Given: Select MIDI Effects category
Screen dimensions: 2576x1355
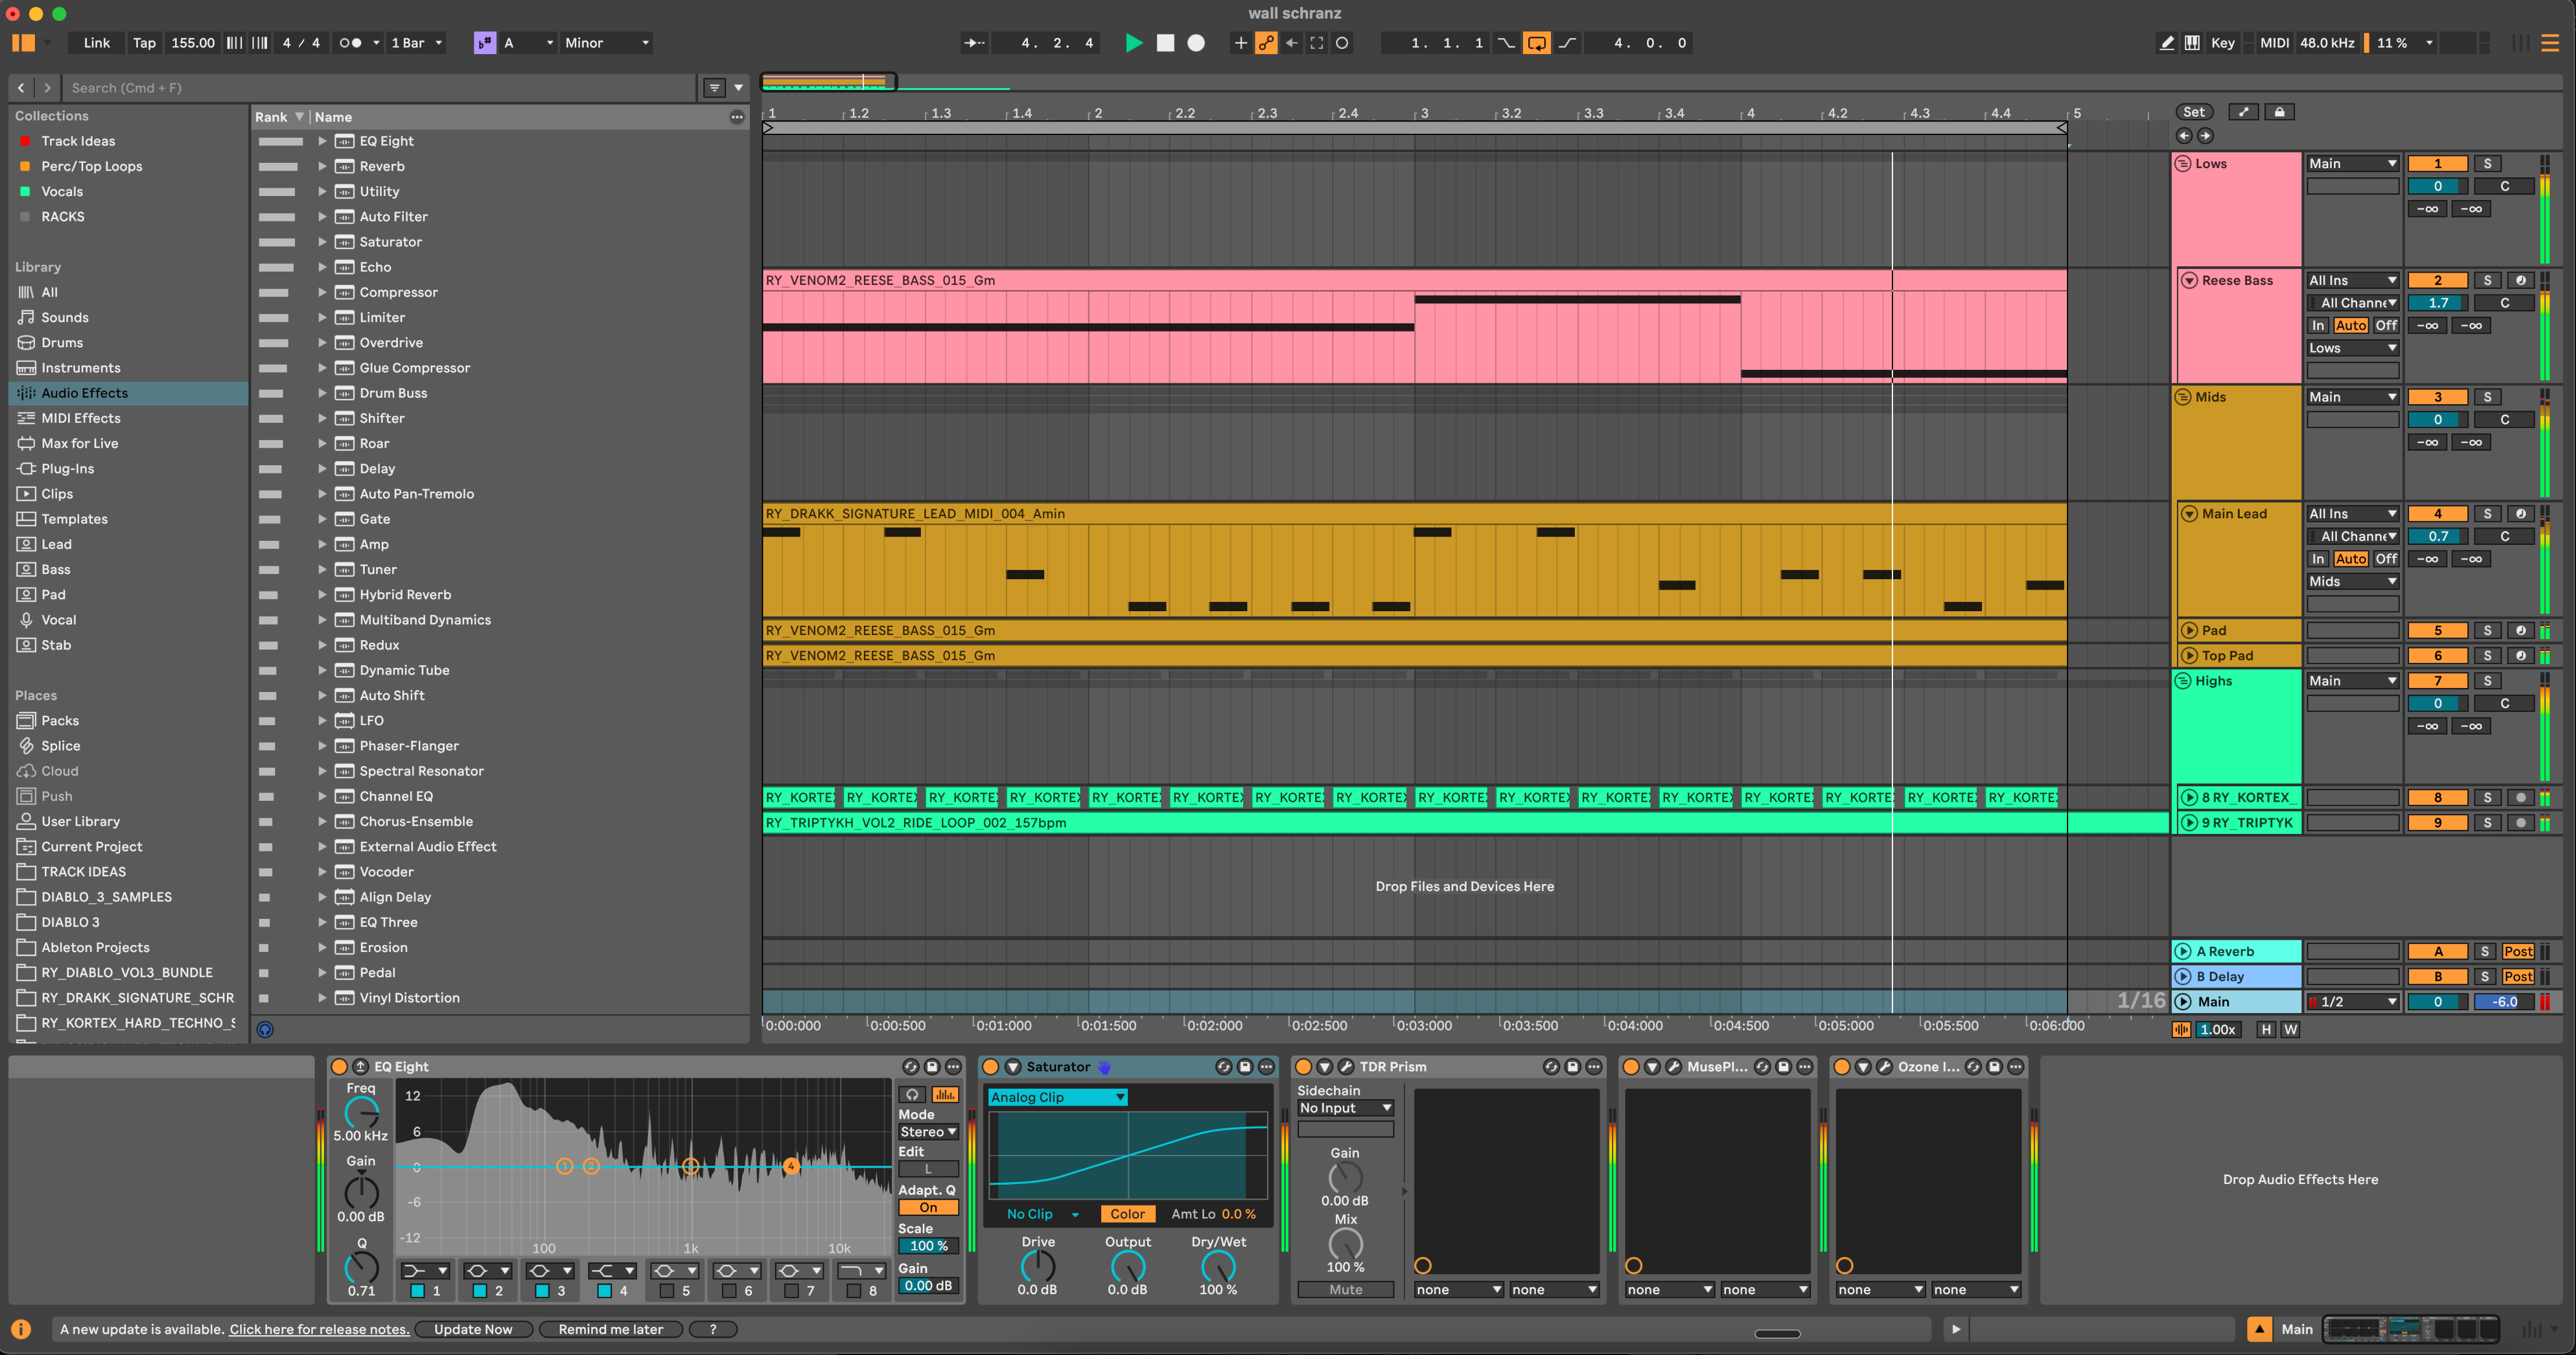Looking at the screenshot, I should pyautogui.click(x=128, y=418).
